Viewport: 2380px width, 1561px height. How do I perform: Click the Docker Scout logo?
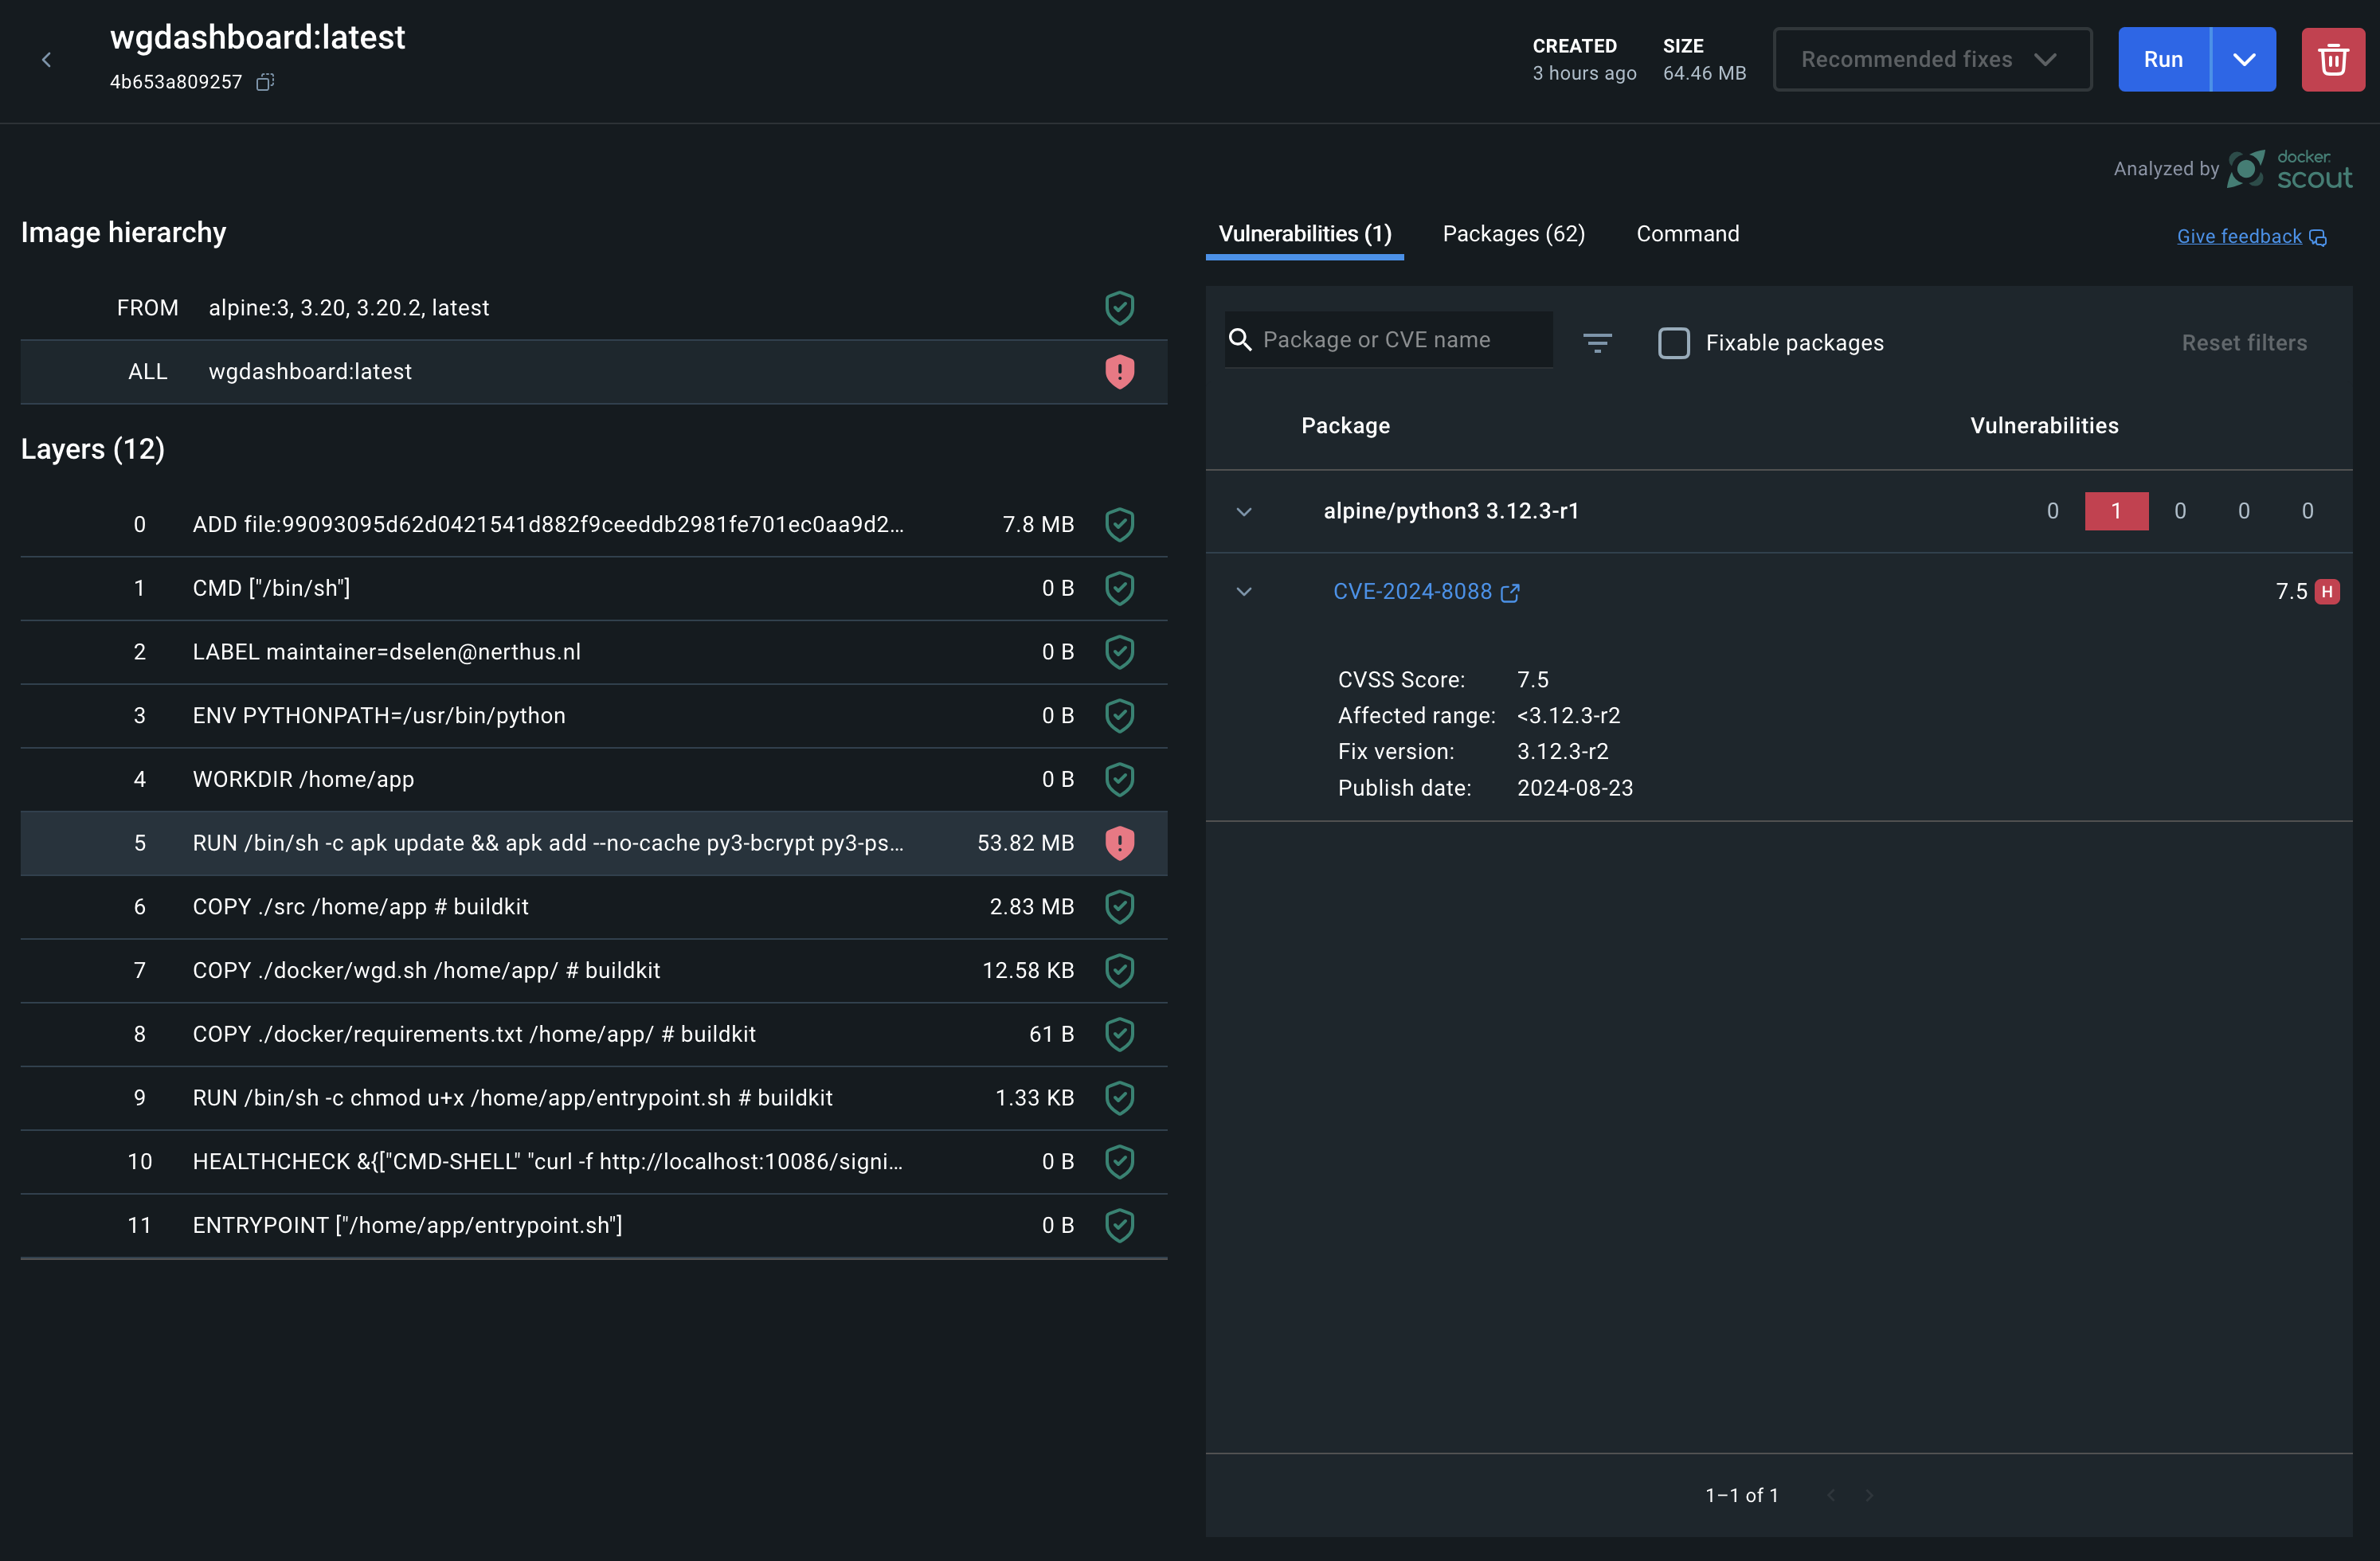[x=2289, y=170]
